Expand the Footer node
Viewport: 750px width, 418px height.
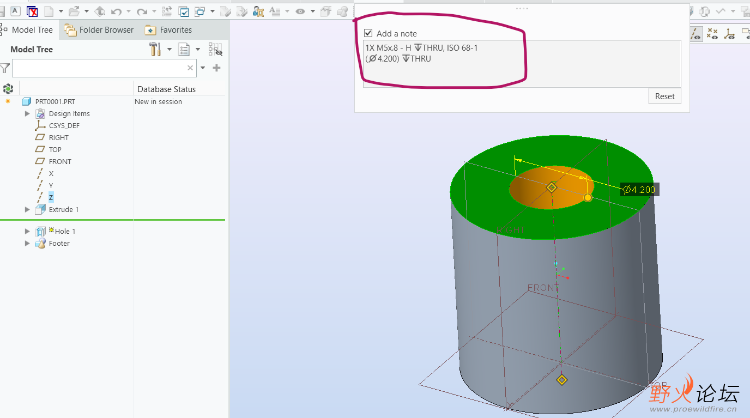coord(27,243)
